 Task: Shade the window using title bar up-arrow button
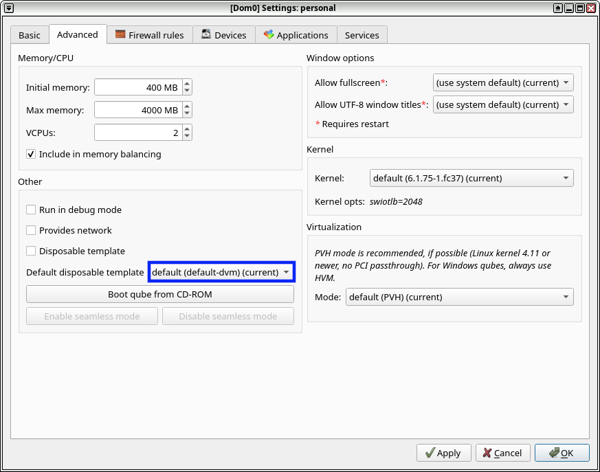tap(558, 8)
